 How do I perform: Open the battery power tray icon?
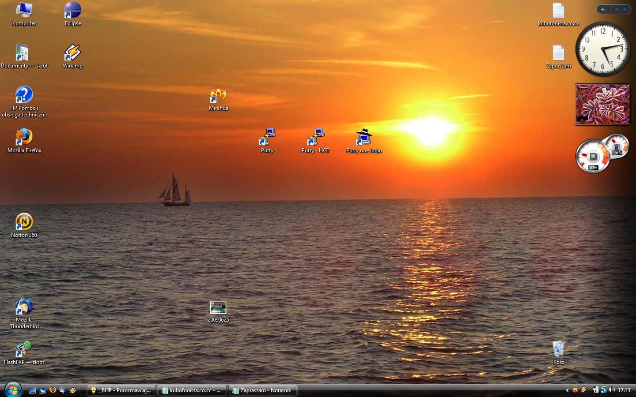(x=596, y=390)
